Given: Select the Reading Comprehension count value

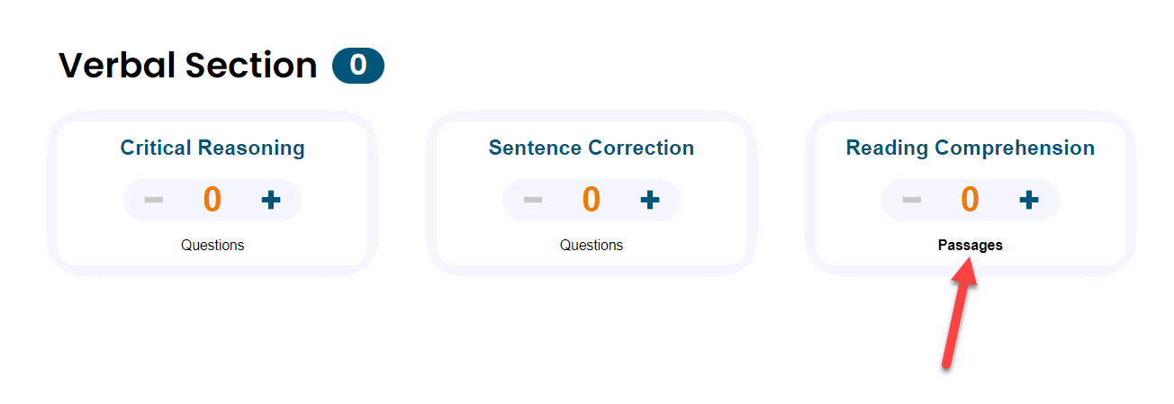Looking at the screenshot, I should coord(970,200).
